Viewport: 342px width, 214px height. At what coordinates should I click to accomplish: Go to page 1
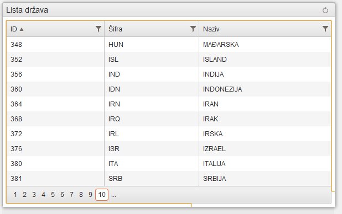pyautogui.click(x=15, y=195)
